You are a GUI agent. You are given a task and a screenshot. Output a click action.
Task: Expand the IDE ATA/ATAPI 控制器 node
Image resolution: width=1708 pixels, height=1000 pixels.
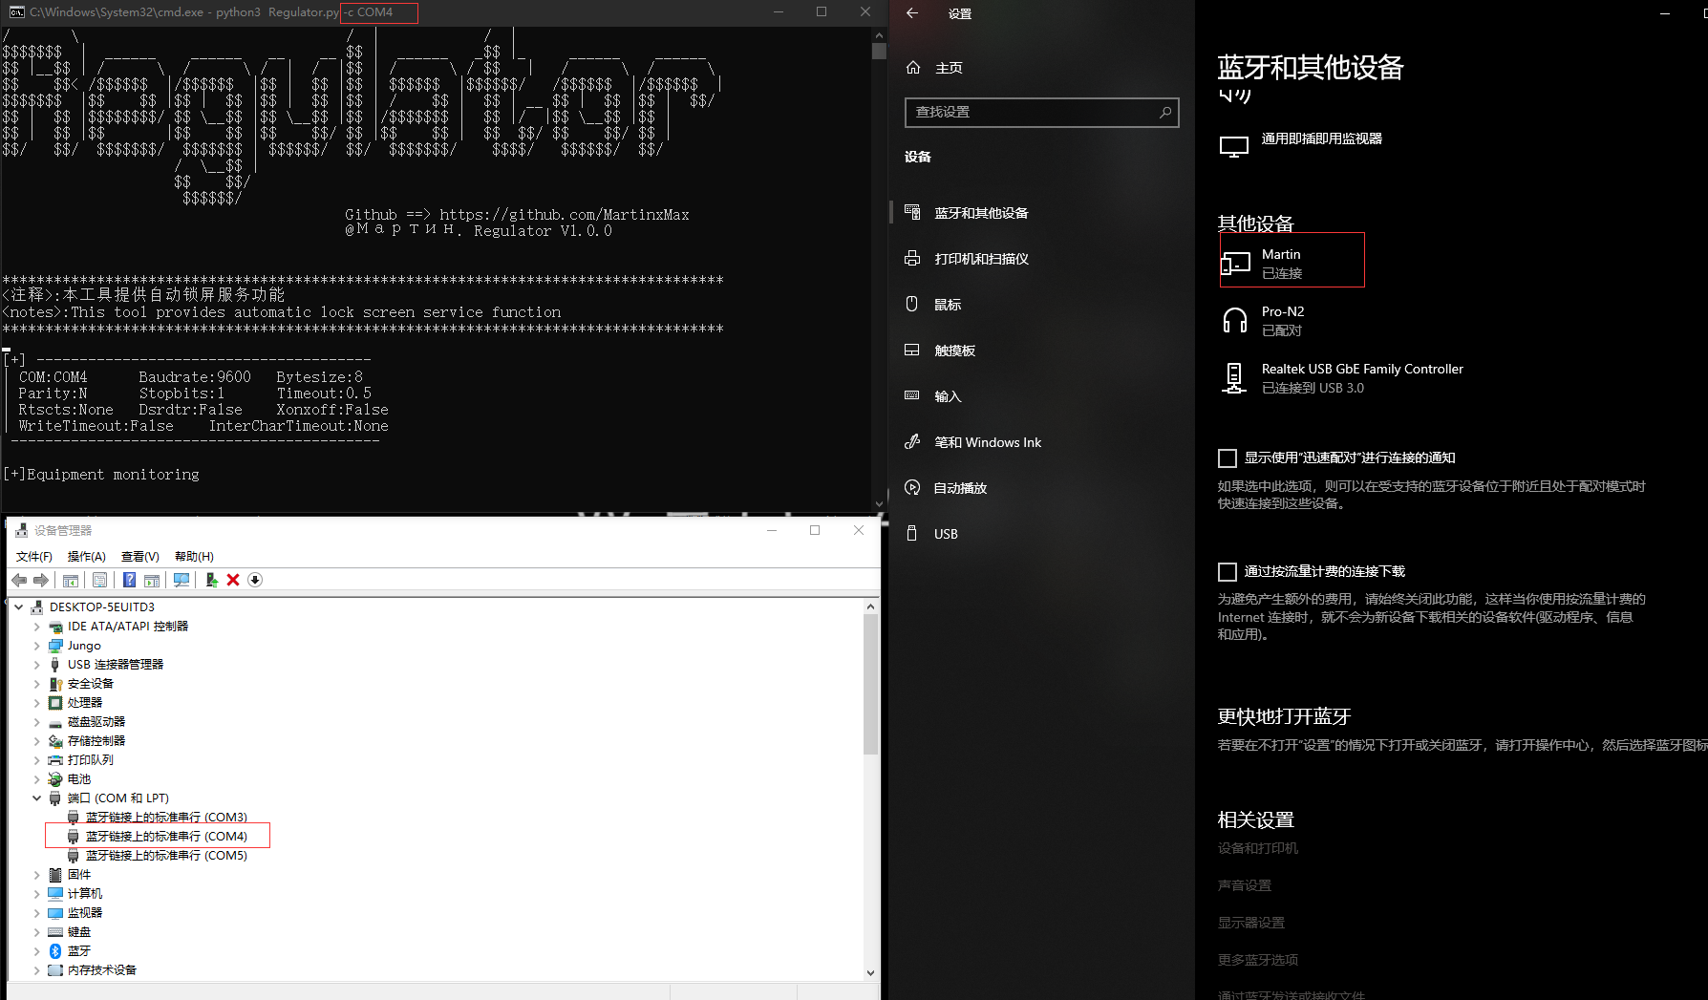pos(37,627)
